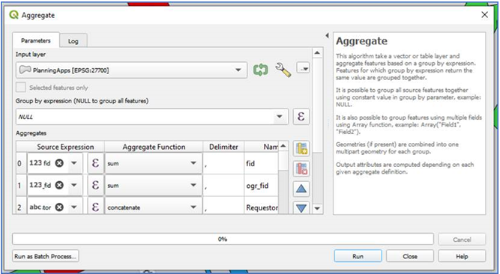The height and width of the screenshot is (274, 500).
Task: Clear the source expression in row 2
Action: [59, 207]
